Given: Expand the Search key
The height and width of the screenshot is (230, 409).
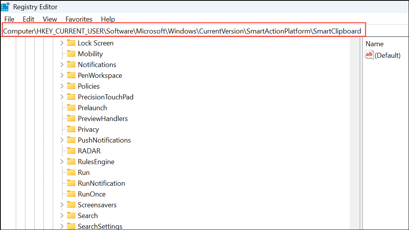Looking at the screenshot, I should coord(62,216).
